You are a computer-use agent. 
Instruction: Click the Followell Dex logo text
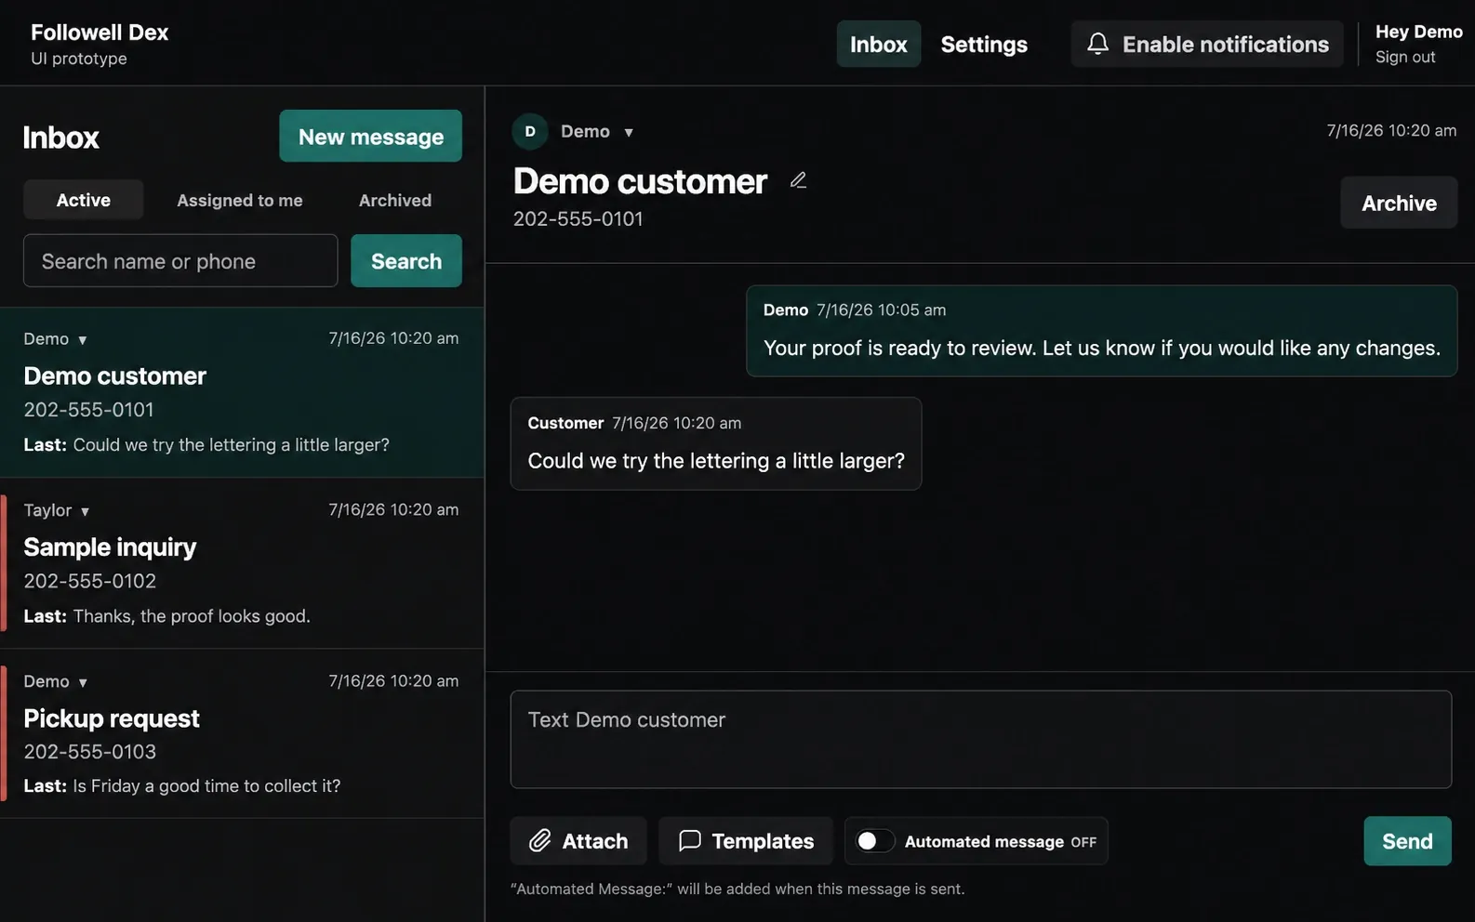[x=100, y=33]
